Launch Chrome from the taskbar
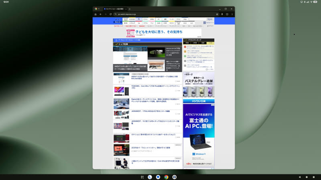 pos(166,177)
